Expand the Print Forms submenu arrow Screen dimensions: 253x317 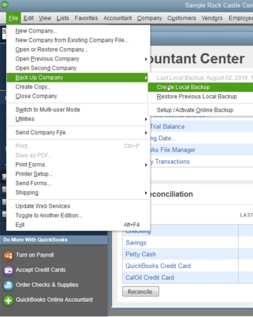pos(146,165)
